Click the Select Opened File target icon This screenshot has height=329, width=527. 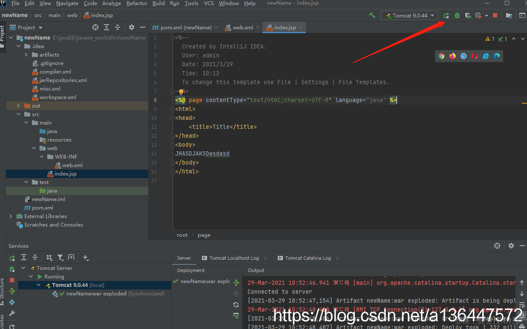point(95,27)
